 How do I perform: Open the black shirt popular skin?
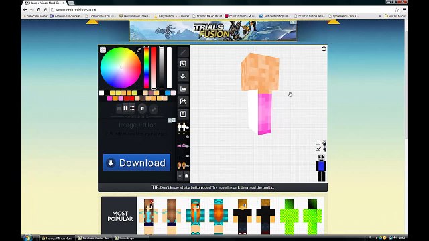243,217
